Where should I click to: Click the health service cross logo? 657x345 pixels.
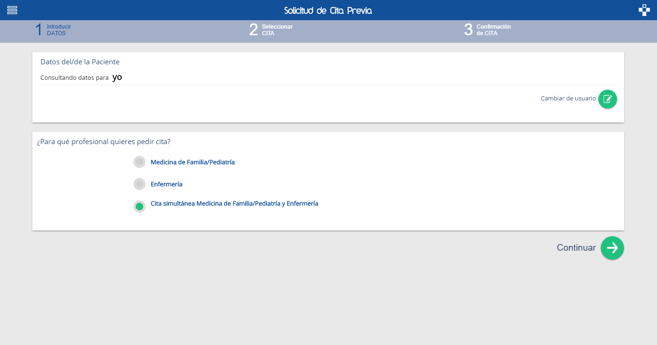[x=644, y=10]
